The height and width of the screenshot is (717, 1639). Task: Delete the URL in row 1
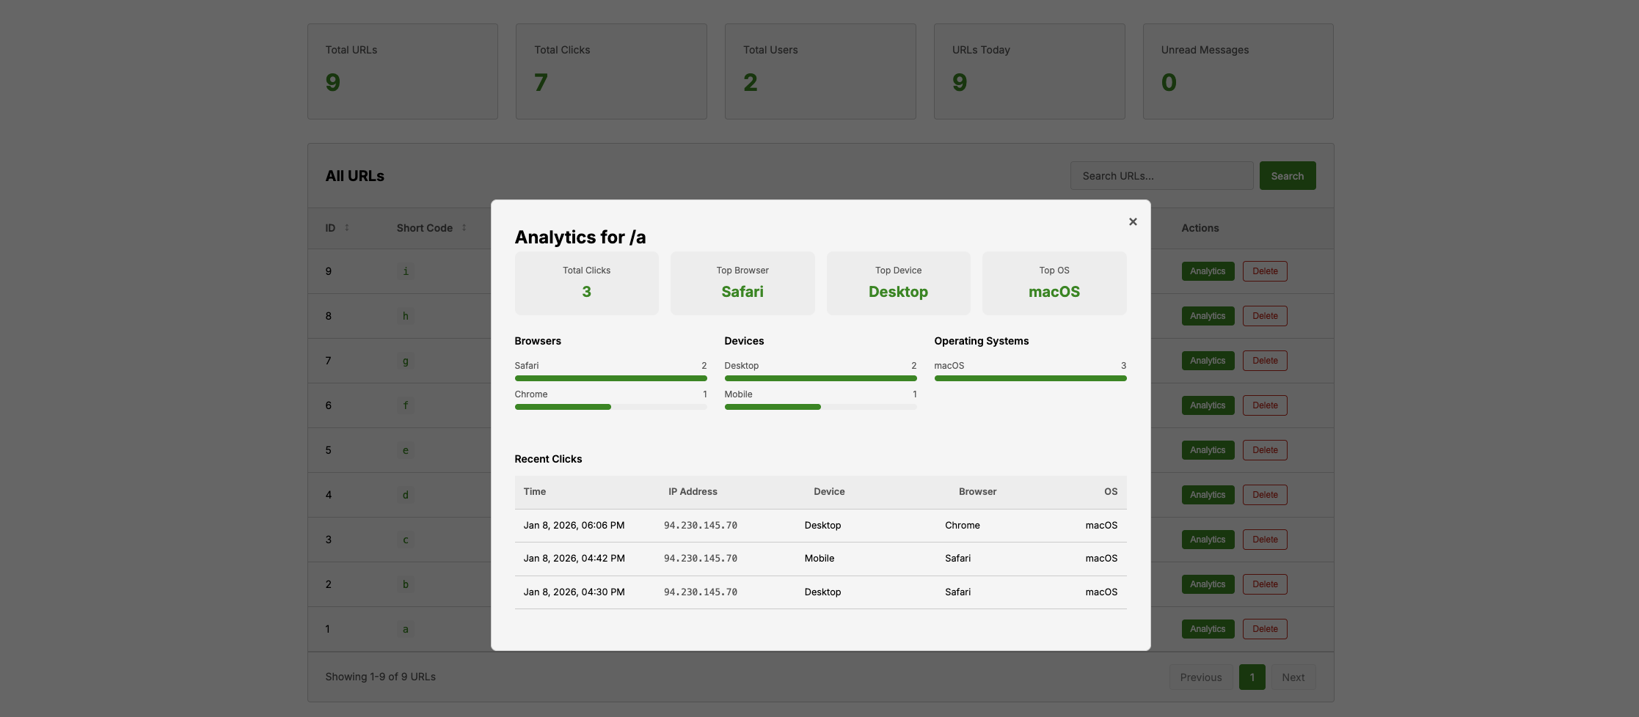(x=1265, y=629)
